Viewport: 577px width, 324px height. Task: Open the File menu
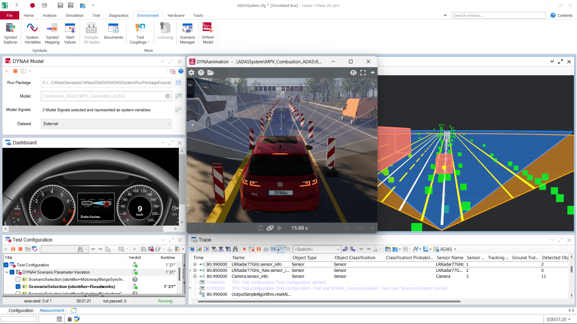9,15
